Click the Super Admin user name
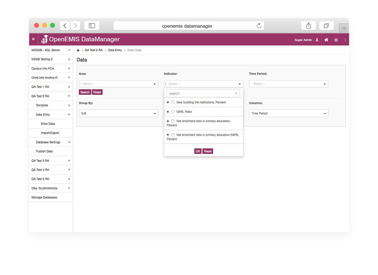This screenshot has width=378, height=275. (x=303, y=40)
